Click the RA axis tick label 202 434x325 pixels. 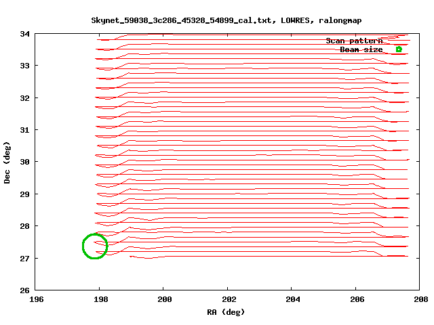[x=229, y=299]
